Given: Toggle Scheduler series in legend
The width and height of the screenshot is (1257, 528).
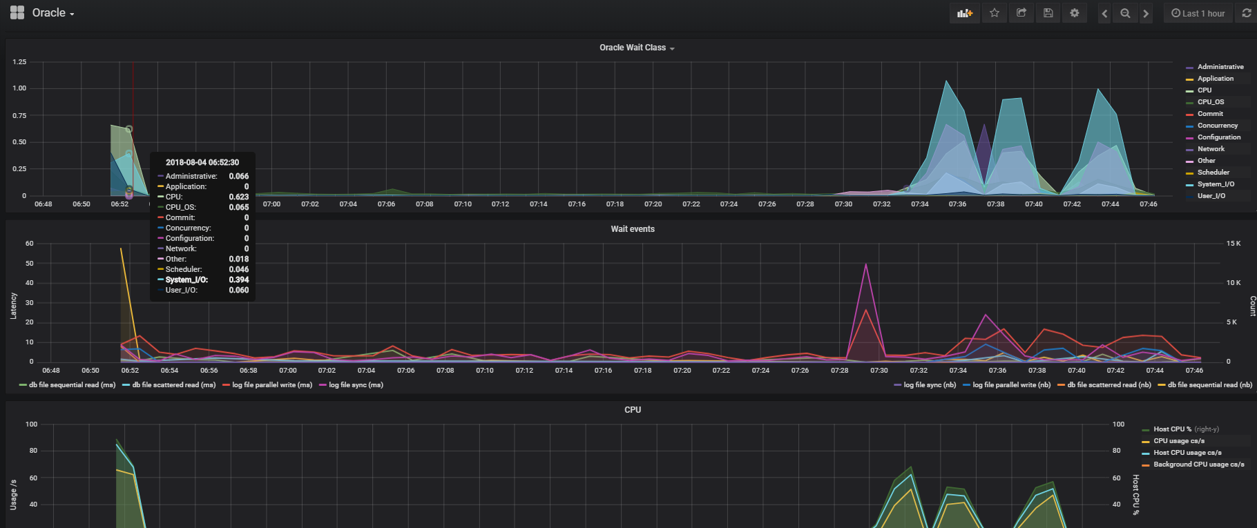Looking at the screenshot, I should [1213, 173].
